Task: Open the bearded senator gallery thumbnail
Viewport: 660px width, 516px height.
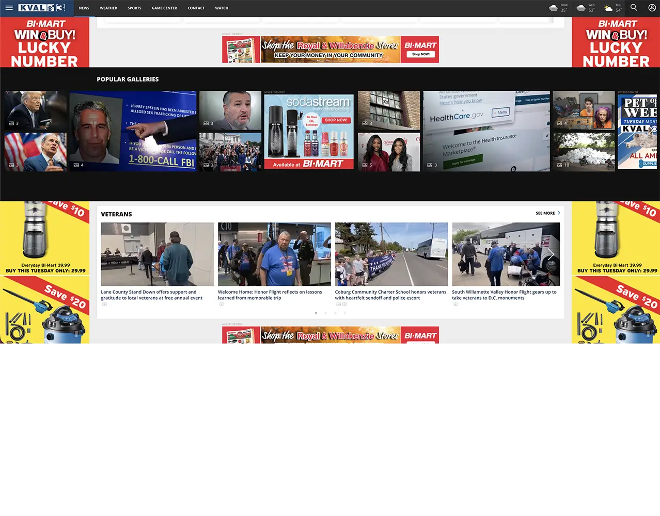Action: [x=230, y=110]
